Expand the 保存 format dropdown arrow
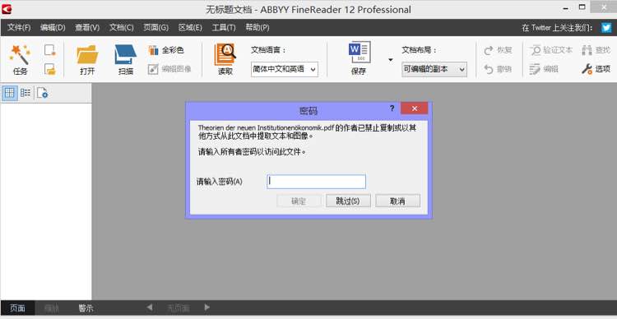This screenshot has width=617, height=319. click(390, 60)
